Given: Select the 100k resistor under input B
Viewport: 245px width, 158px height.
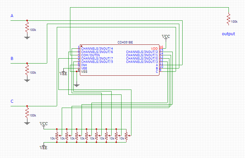Looking at the screenshot, I should click(27, 70).
